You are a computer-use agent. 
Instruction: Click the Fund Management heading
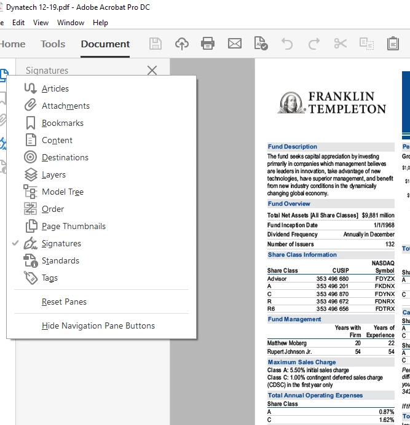point(294,319)
